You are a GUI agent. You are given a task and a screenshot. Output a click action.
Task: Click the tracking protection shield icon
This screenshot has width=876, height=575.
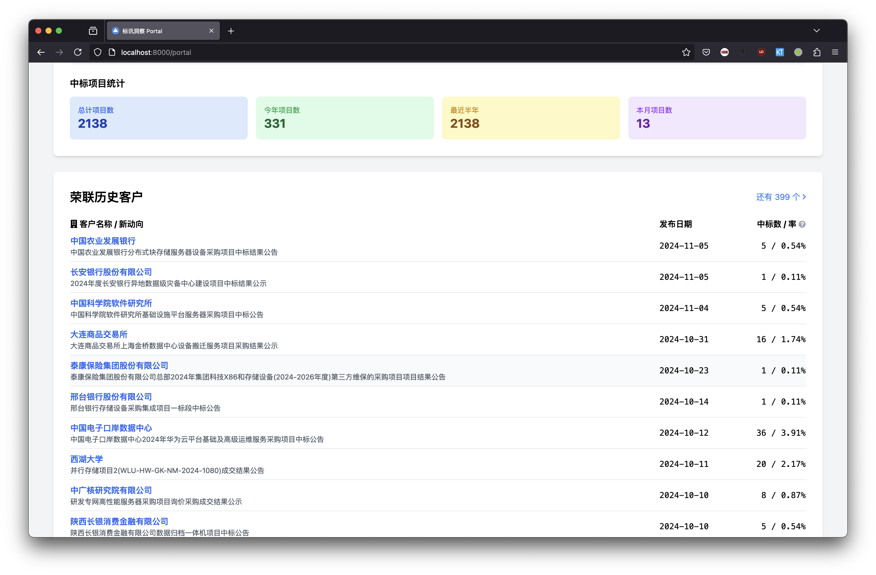tap(97, 52)
